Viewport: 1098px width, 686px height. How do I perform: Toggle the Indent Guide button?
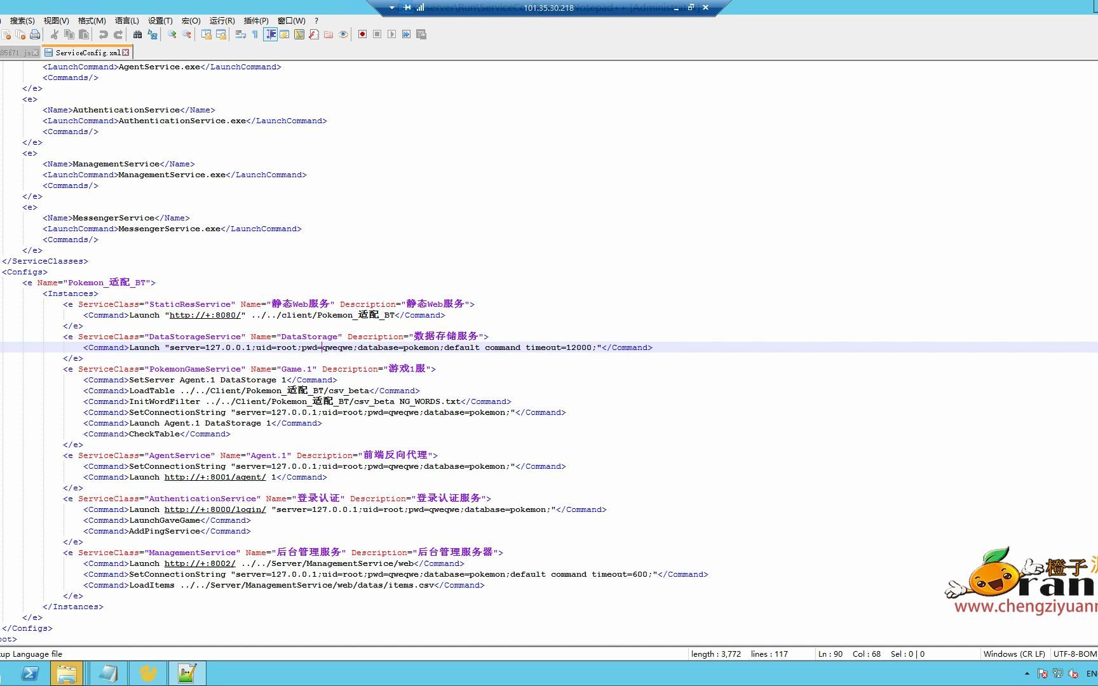point(270,34)
